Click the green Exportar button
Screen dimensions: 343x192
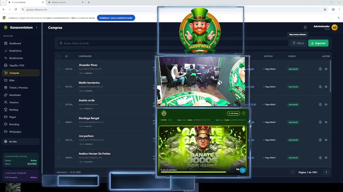[318, 43]
